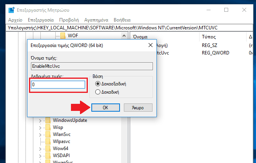Viewport: 256px width, 163px height.
Task: Expand the WindowsUpdate key
Action: click(40, 121)
